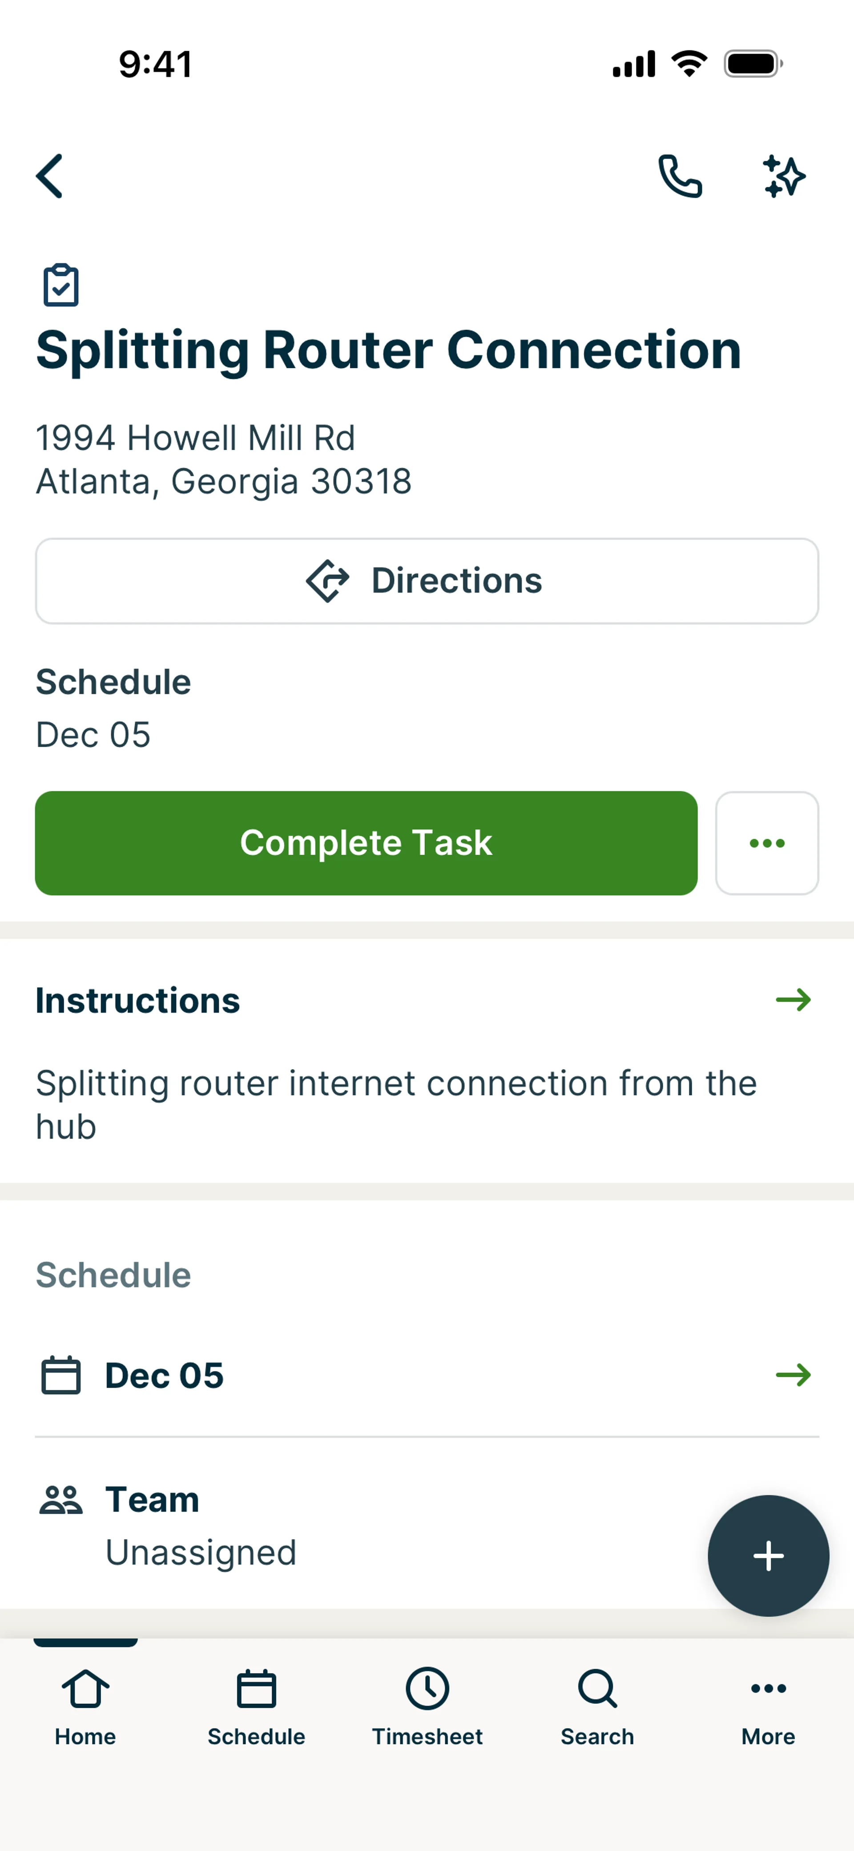Tap the calendar icon beside Dec 05
The width and height of the screenshot is (854, 1851).
(x=61, y=1375)
